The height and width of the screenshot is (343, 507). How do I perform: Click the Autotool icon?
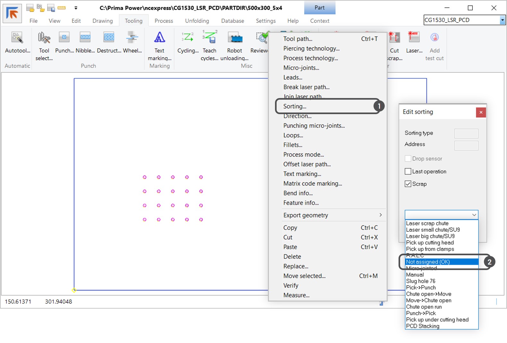pyautogui.click(x=17, y=38)
